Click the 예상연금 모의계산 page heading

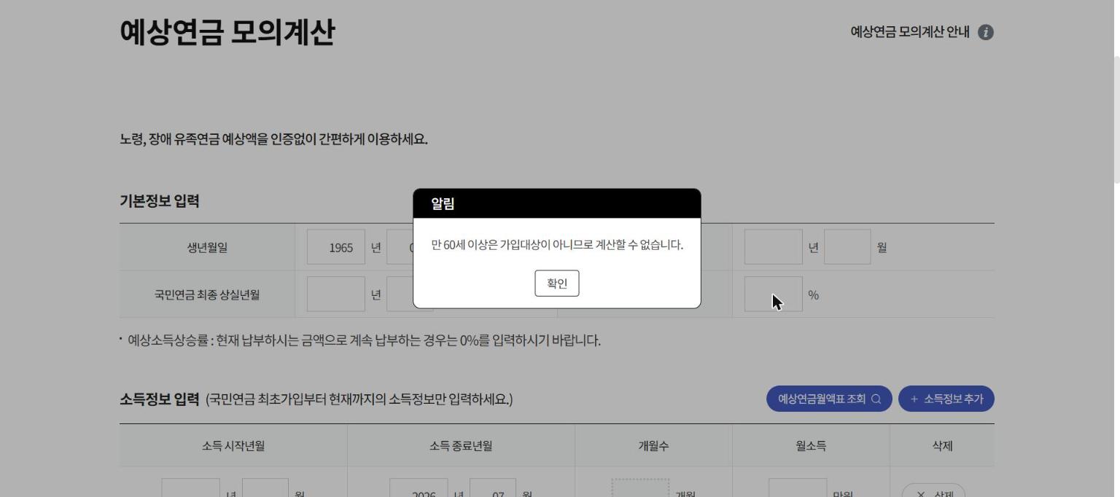tap(227, 32)
